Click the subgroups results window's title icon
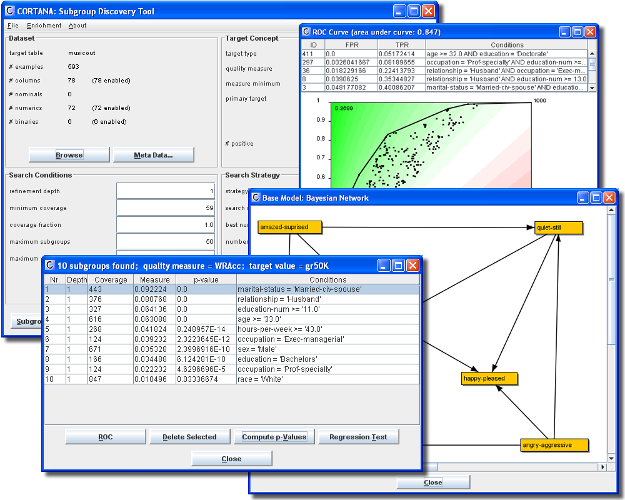This screenshot has height=500, width=625. pos(50,266)
